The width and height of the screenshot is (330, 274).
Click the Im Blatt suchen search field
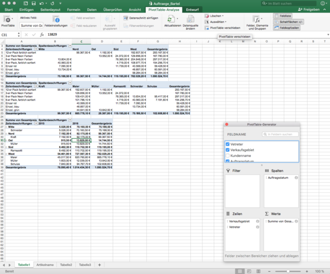[x=289, y=3]
